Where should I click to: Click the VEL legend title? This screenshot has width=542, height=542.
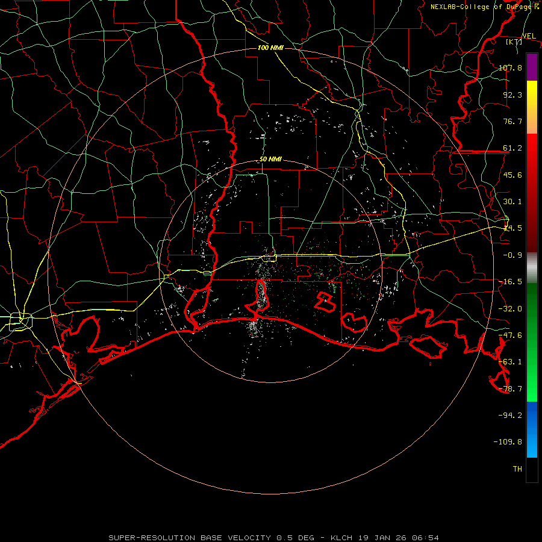(529, 36)
